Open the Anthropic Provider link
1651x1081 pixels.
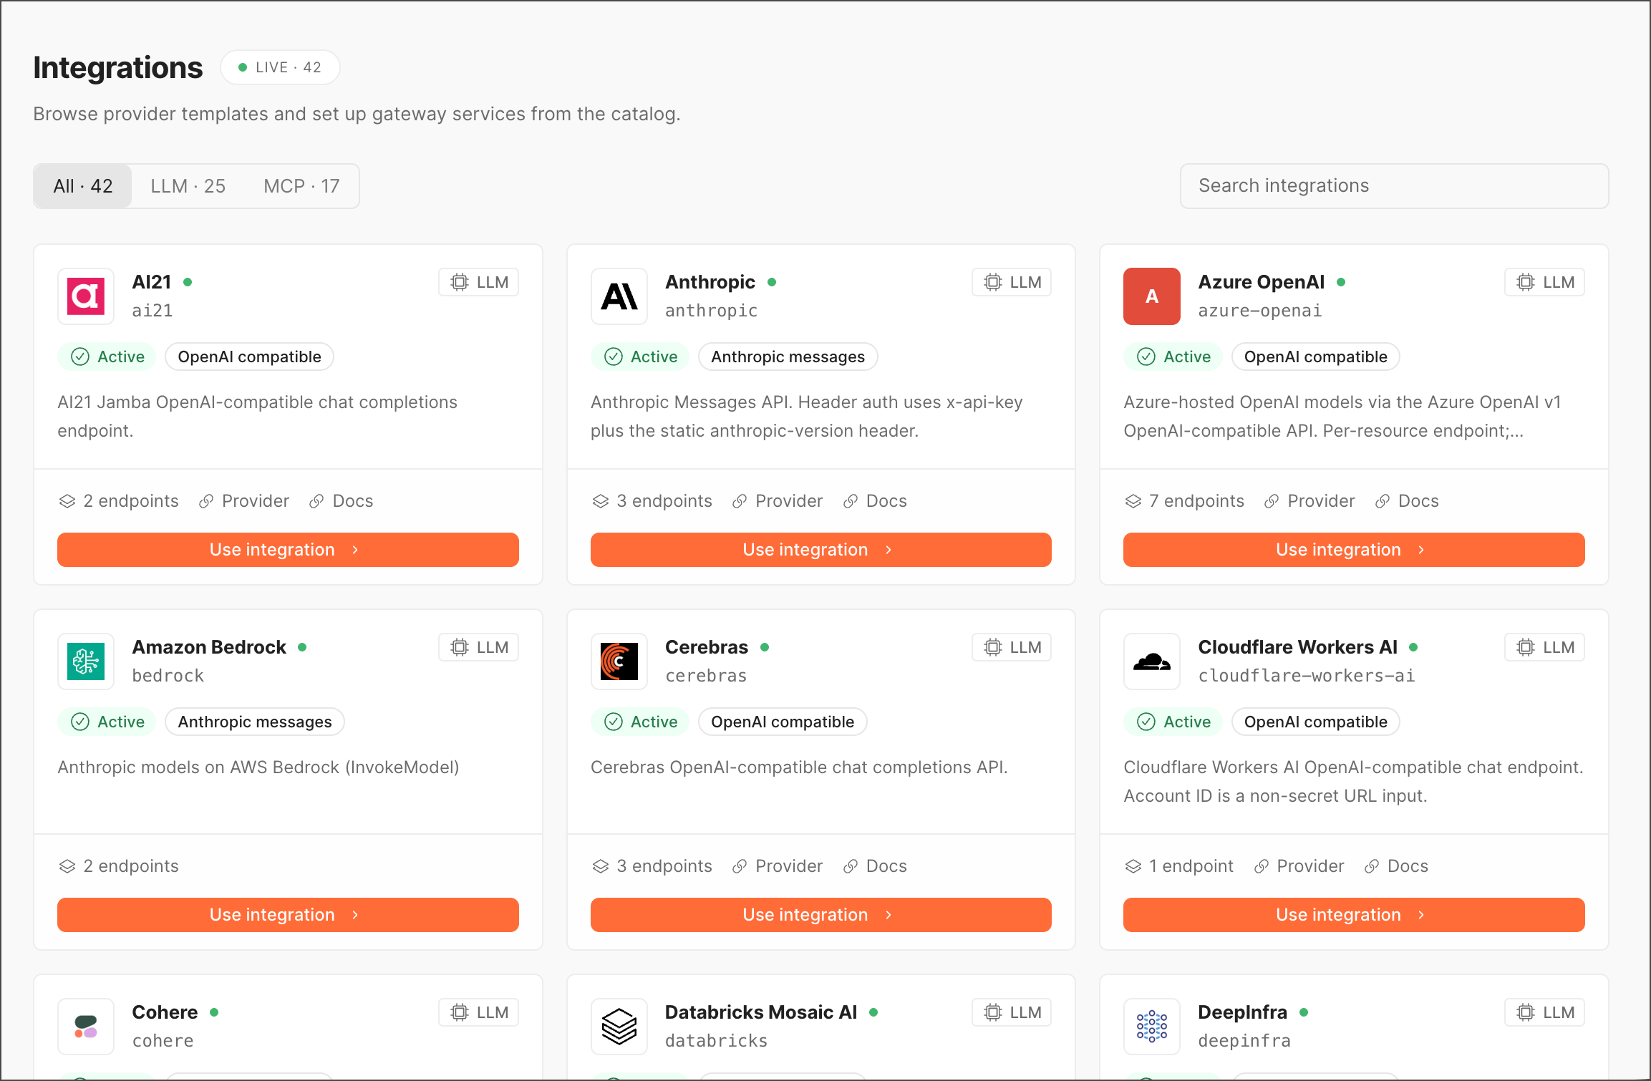(778, 501)
